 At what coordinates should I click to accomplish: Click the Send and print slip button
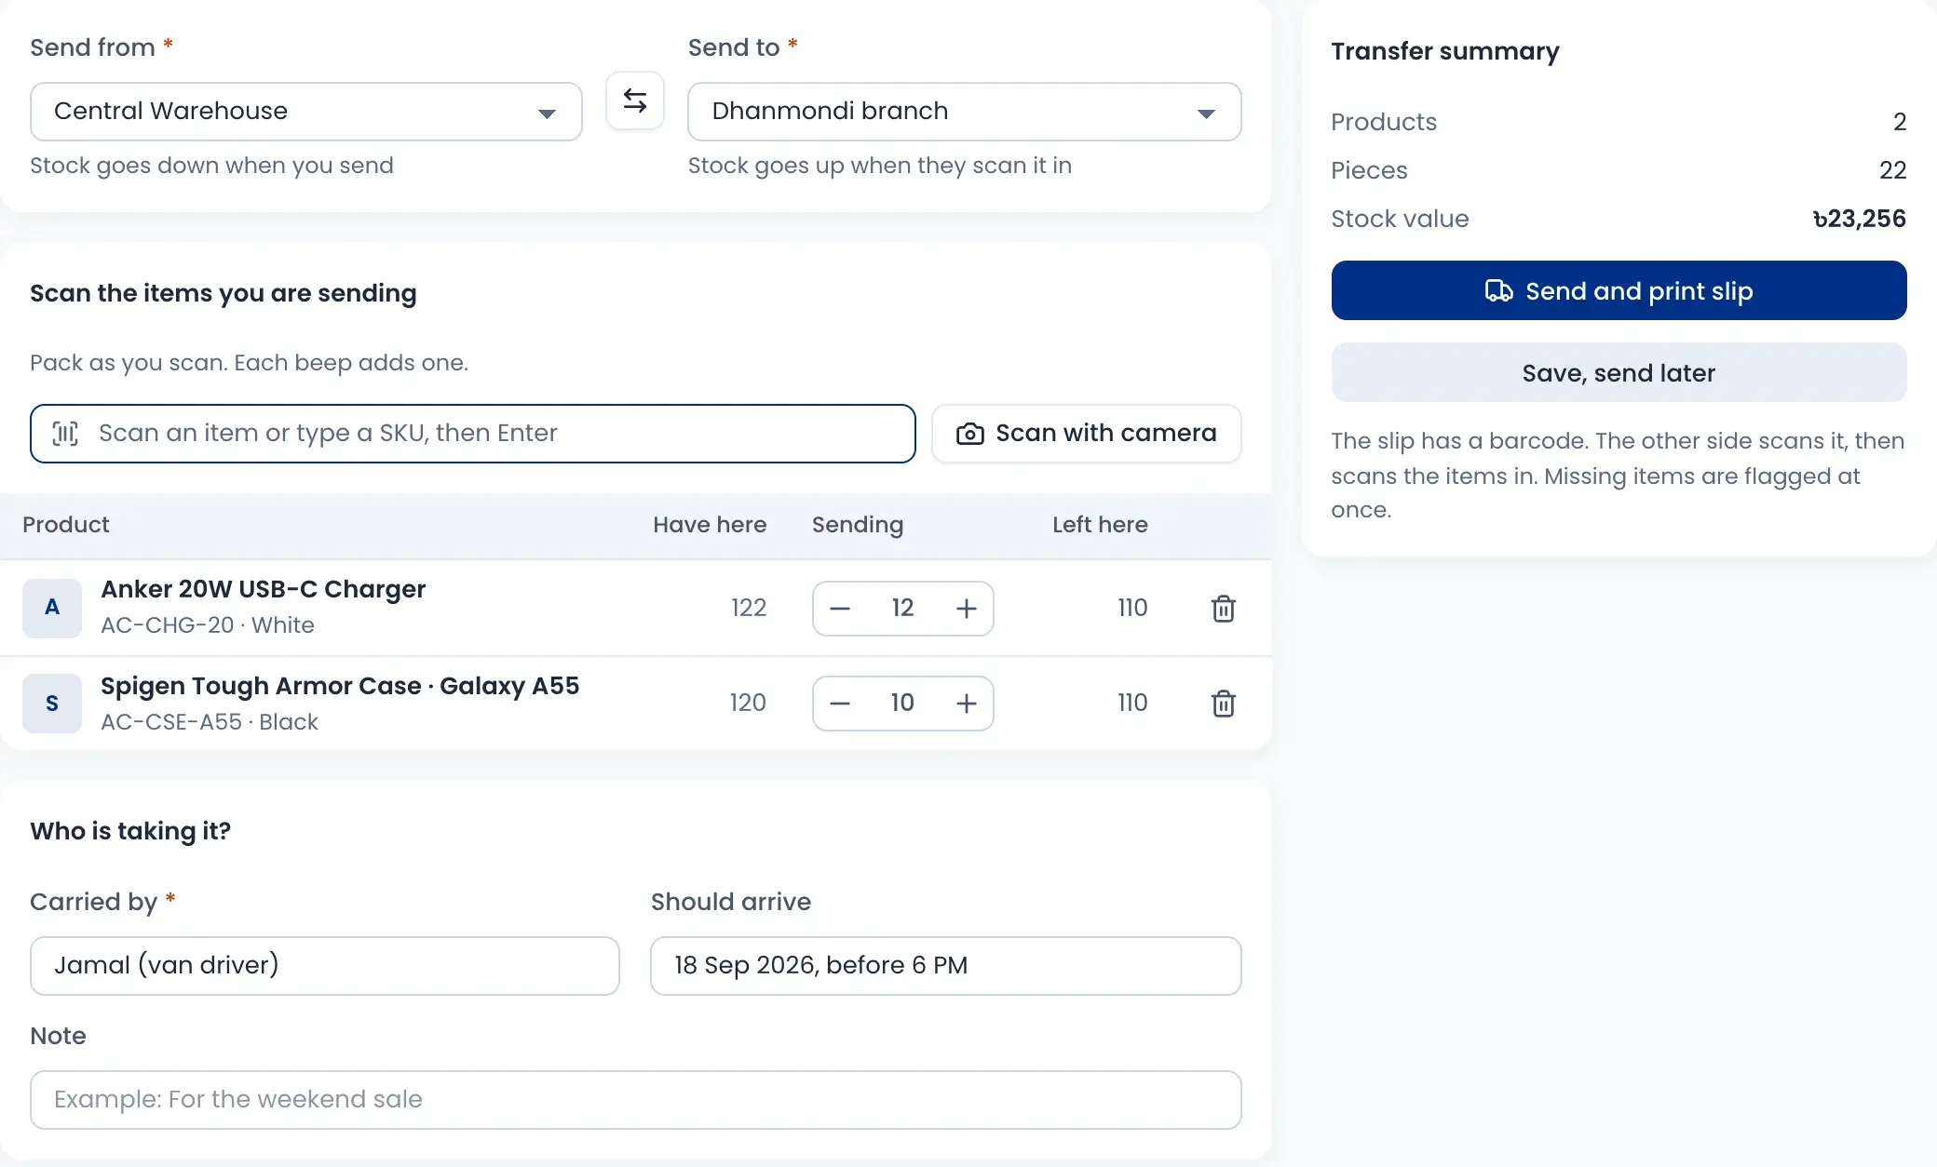click(x=1619, y=290)
